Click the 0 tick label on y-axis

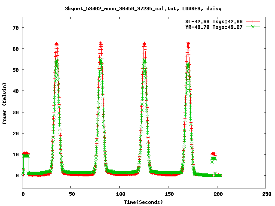[17, 176]
